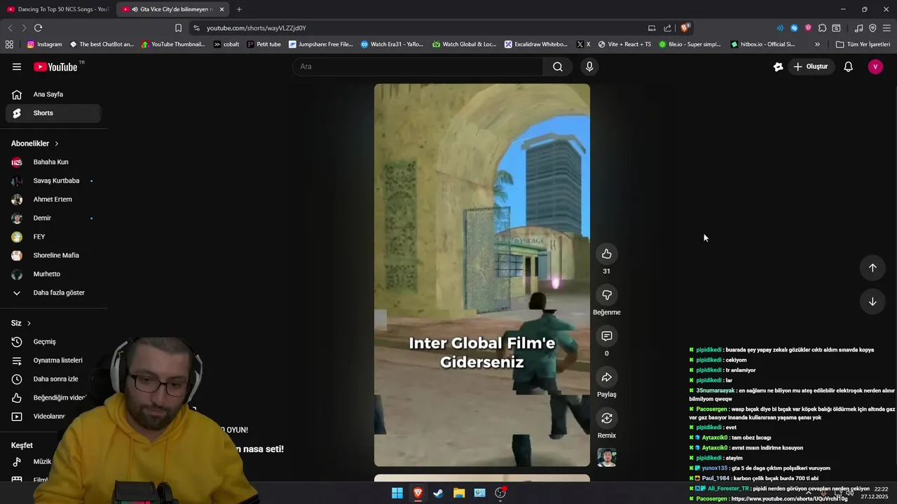Open Savaş Kurtbaba channel
This screenshot has height=504, width=897.
(53, 181)
